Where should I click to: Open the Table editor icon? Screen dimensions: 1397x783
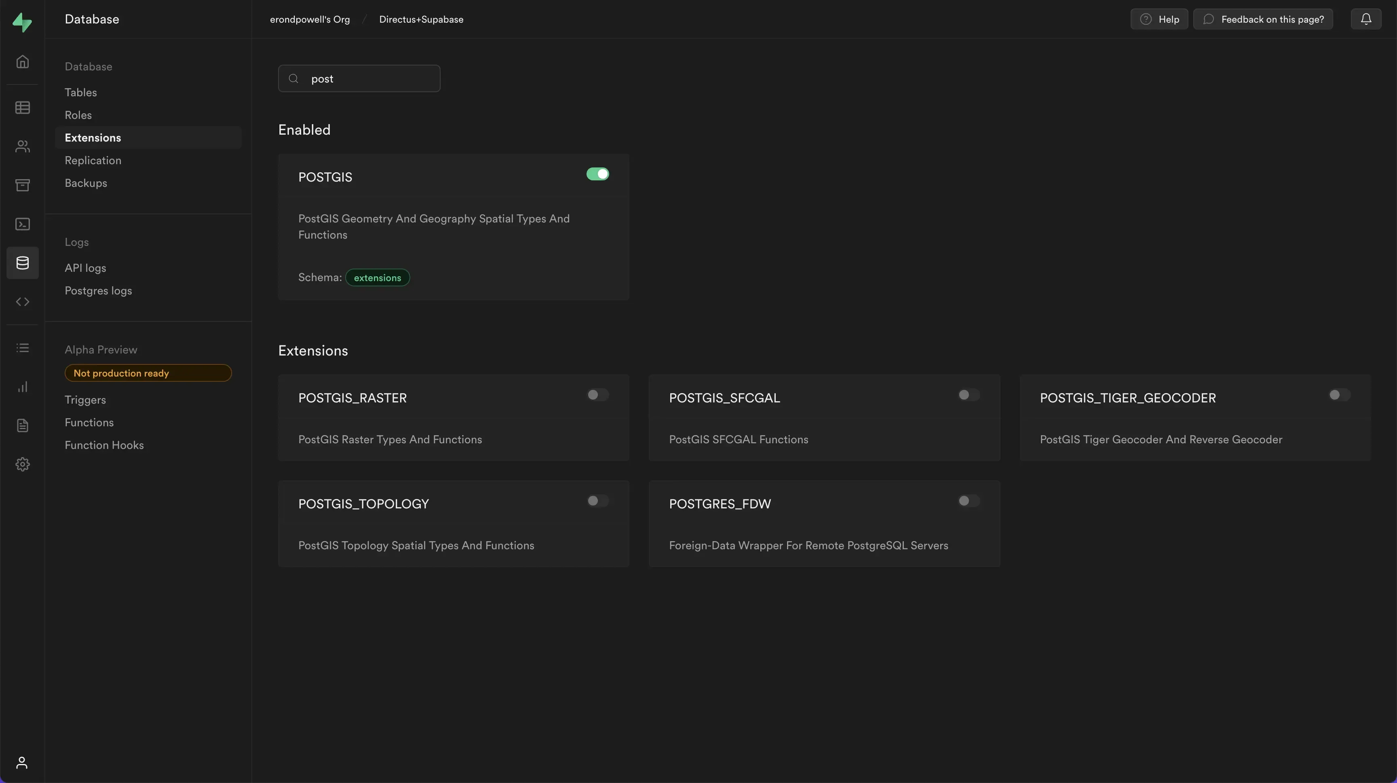click(22, 108)
